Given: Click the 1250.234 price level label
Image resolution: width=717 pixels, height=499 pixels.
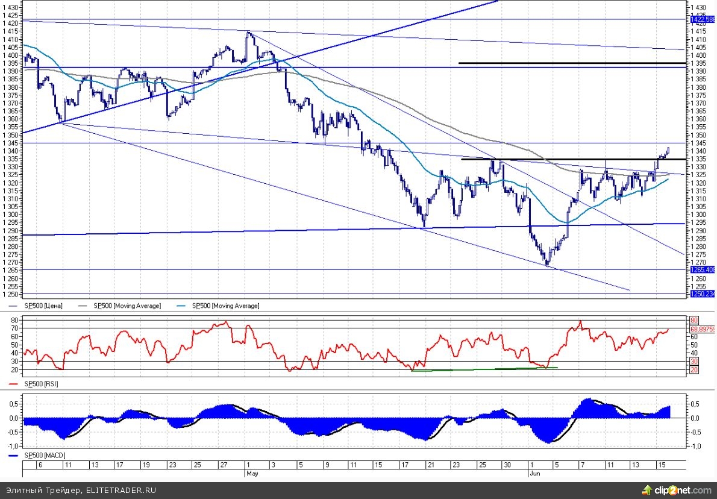Looking at the screenshot, I should [x=702, y=293].
